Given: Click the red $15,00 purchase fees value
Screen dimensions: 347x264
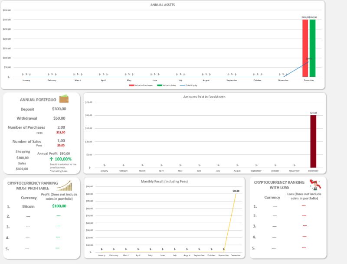Looking at the screenshot, I should (60, 133).
